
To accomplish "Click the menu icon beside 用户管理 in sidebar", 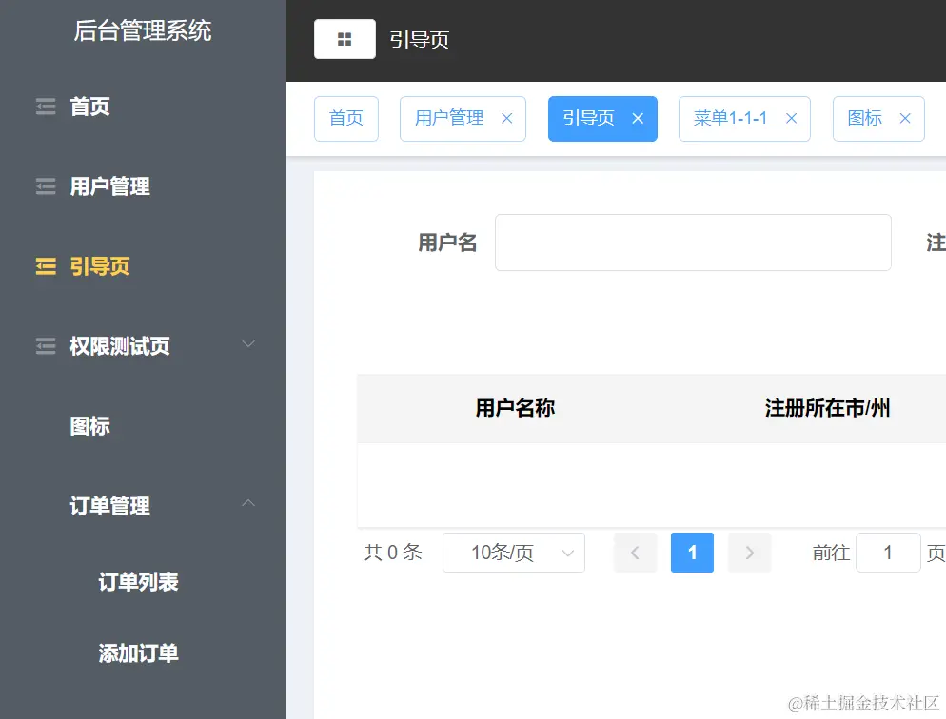I will point(46,186).
